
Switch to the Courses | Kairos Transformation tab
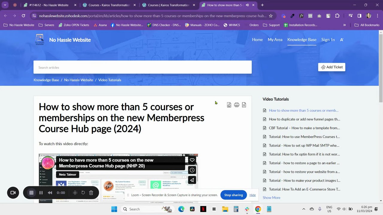click(168, 5)
